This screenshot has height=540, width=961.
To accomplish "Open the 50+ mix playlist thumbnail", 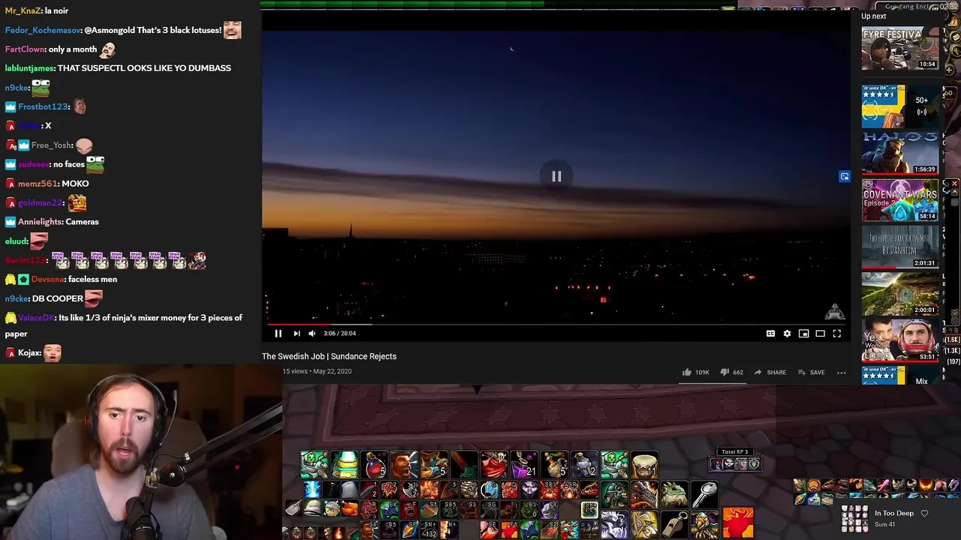I will pos(899,106).
